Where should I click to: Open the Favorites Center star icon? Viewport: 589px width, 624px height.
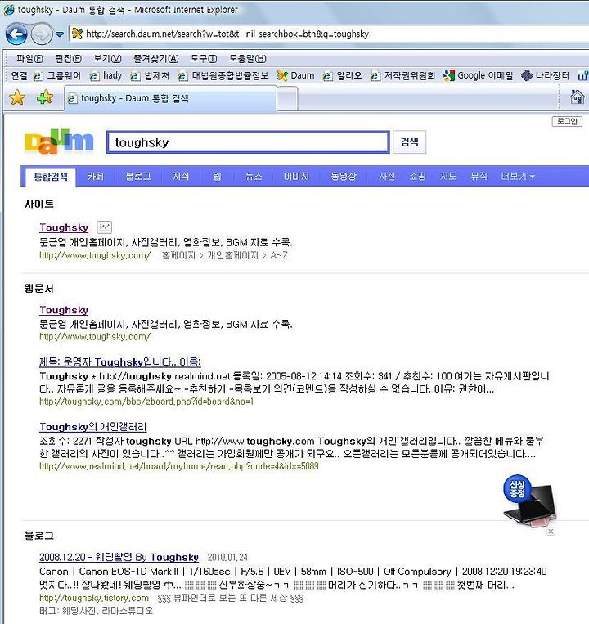[x=17, y=97]
